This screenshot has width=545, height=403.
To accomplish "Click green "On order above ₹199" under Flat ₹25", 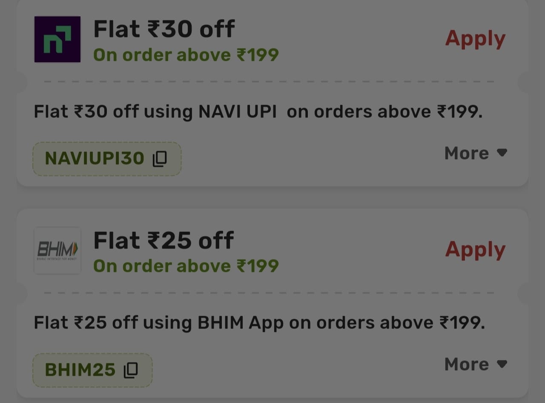I will pos(186,266).
